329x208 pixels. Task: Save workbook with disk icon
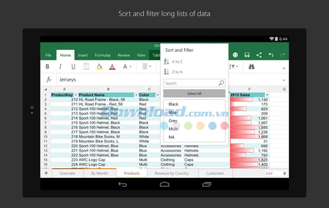[247, 55]
